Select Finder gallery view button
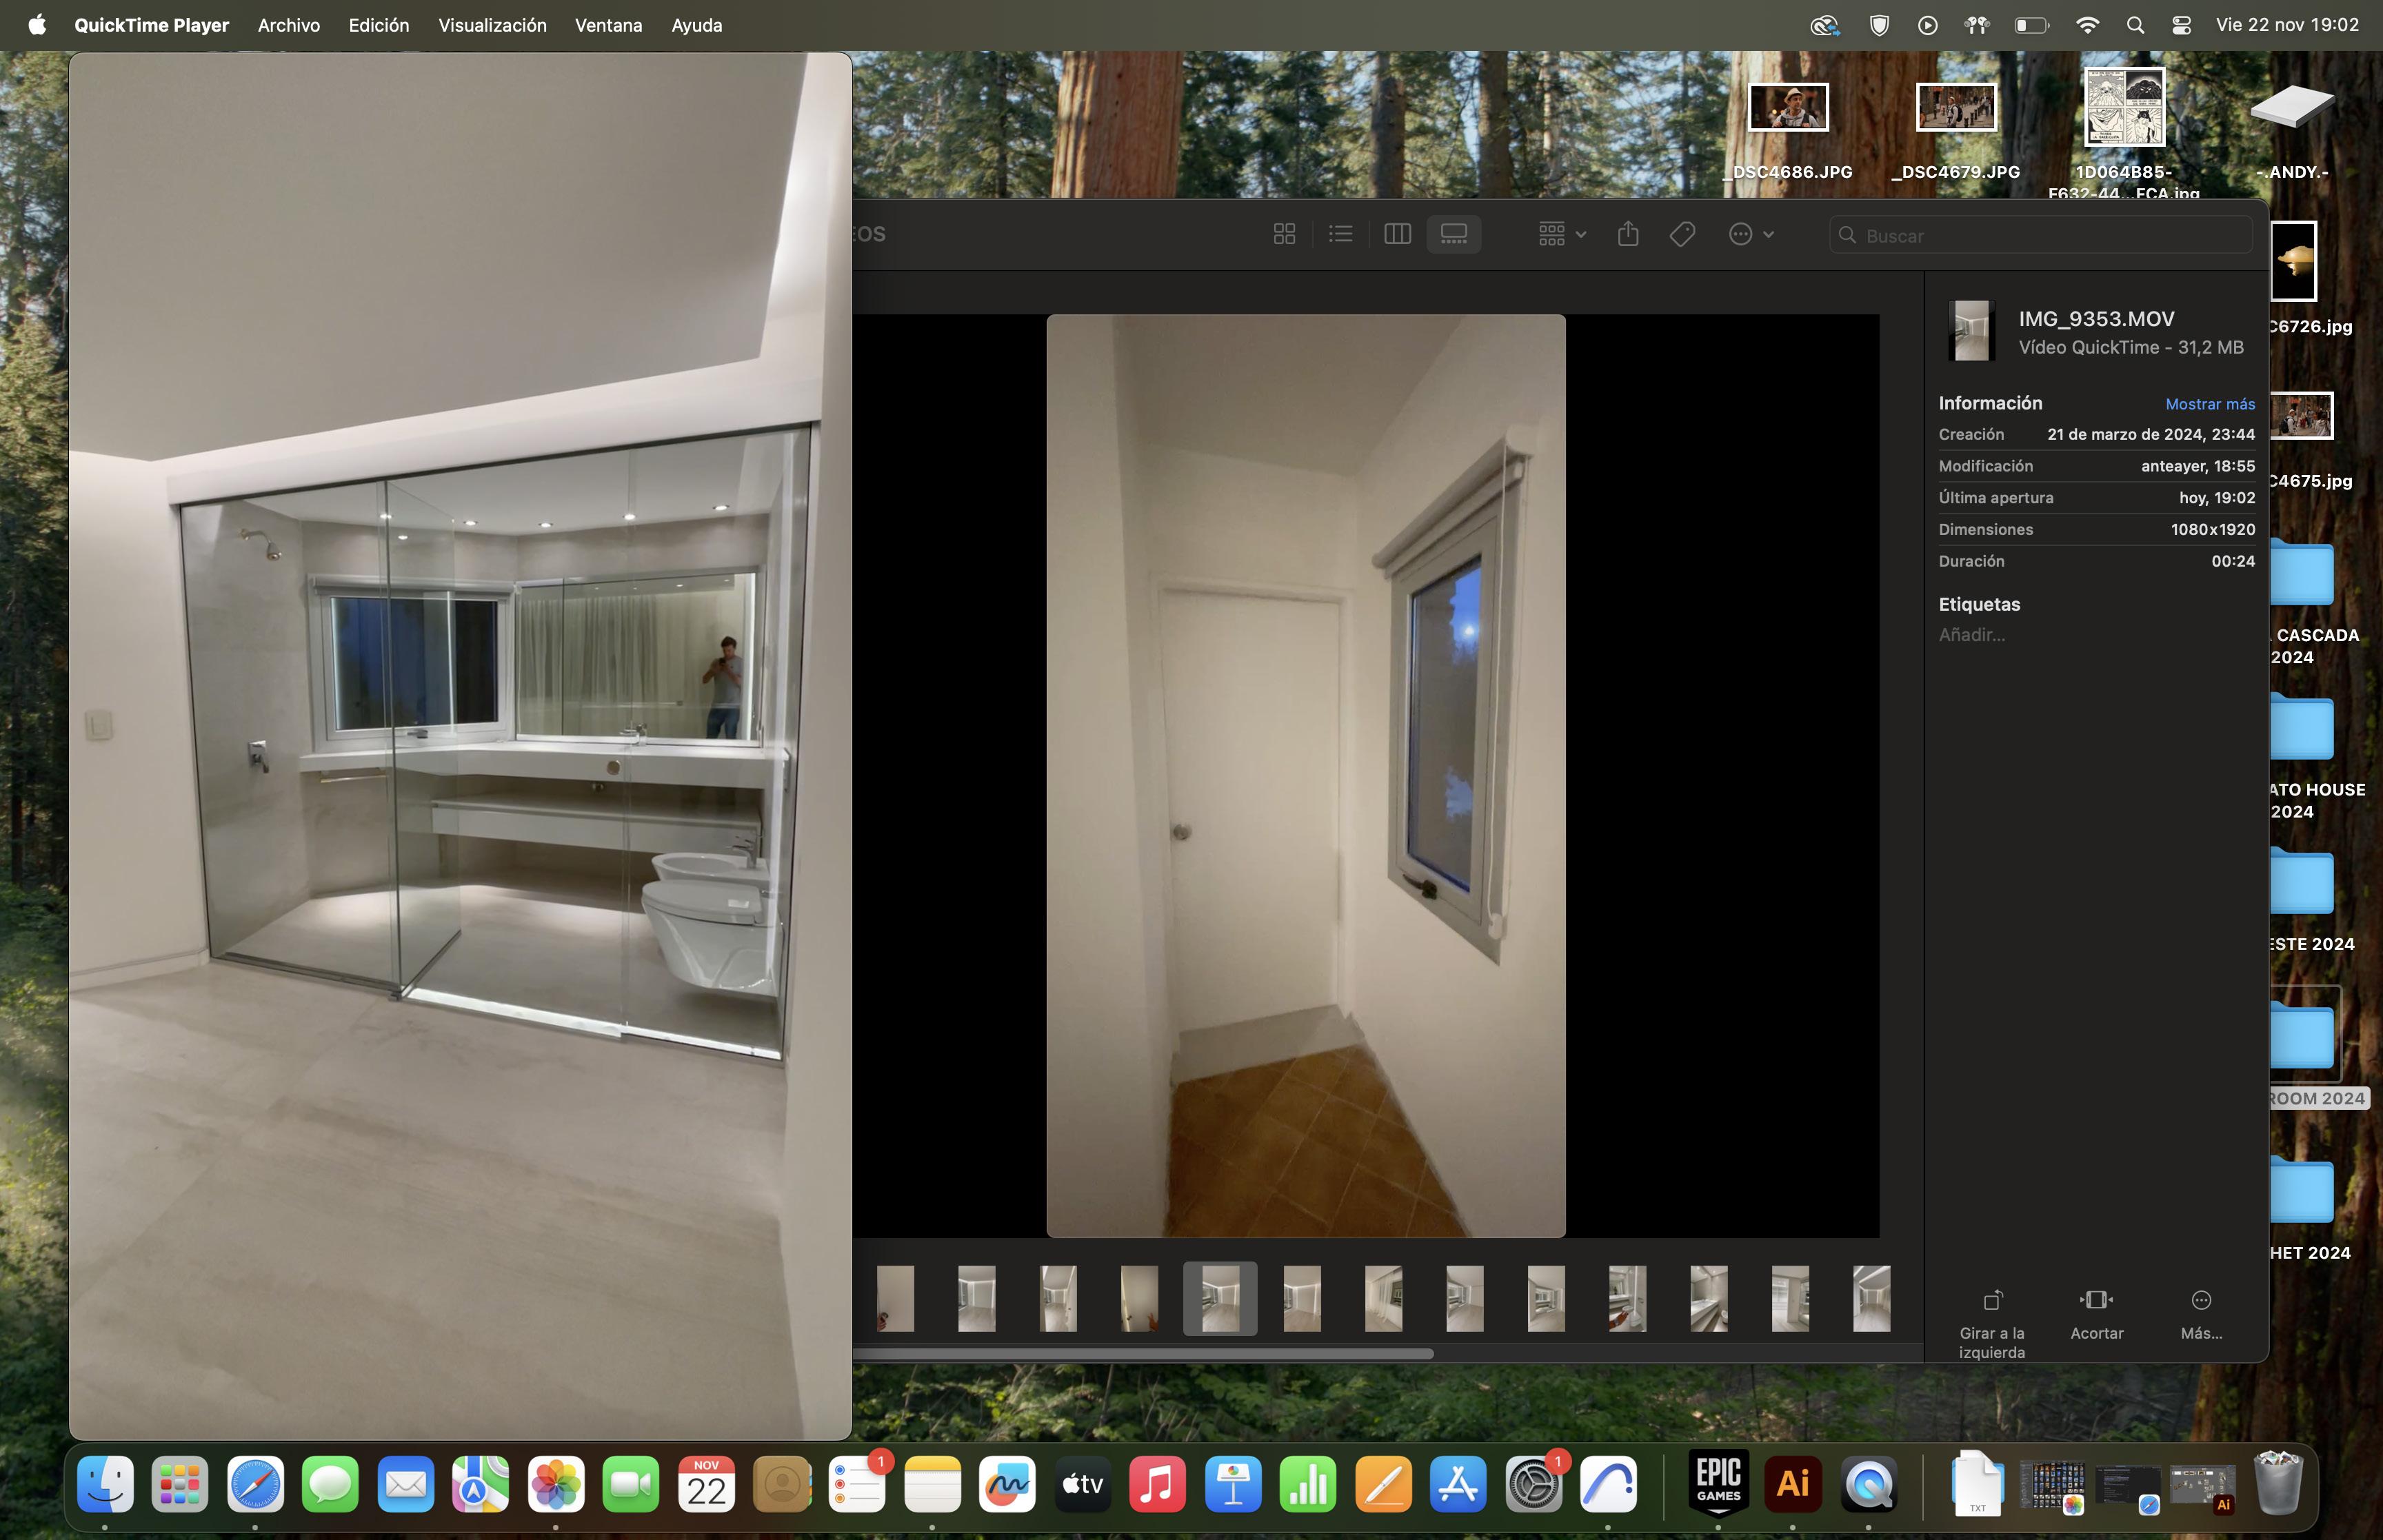2383x1540 pixels. (x=1453, y=234)
